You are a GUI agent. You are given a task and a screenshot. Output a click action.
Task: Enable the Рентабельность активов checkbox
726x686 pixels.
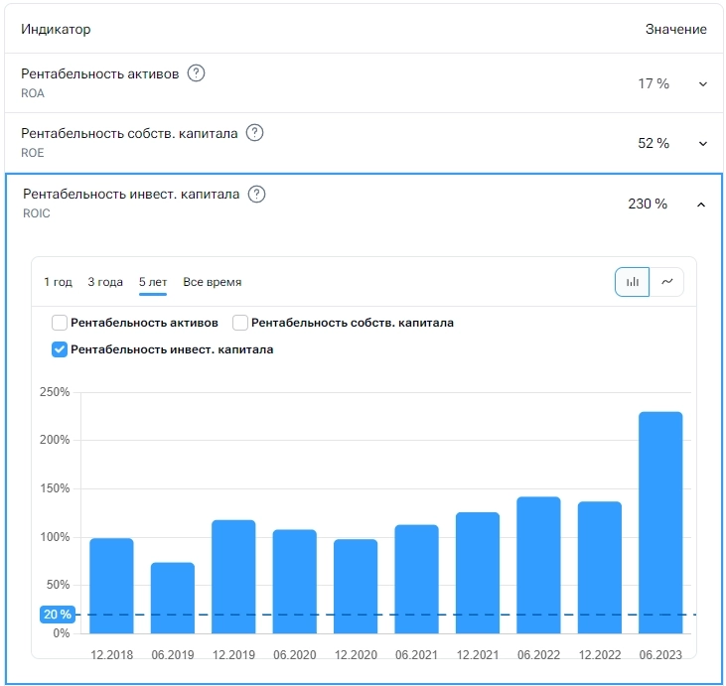click(60, 323)
